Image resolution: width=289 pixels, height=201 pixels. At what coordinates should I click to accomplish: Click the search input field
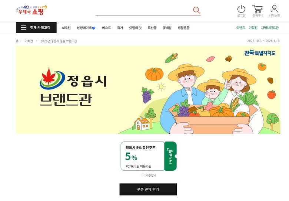tap(144, 10)
